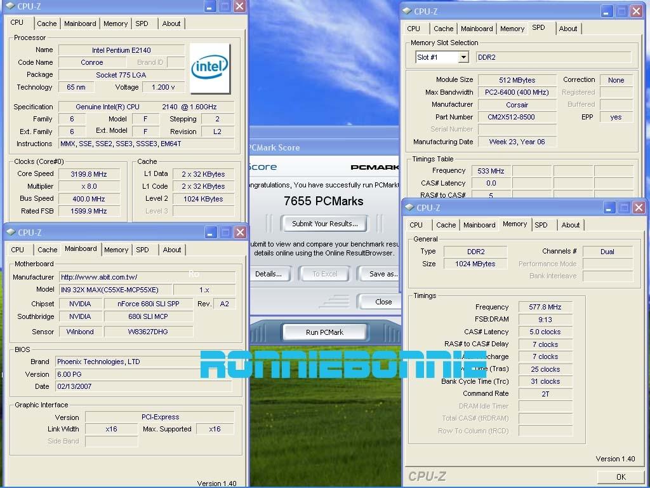Click Channels # value Dual
The image size is (650, 488).
point(607,252)
